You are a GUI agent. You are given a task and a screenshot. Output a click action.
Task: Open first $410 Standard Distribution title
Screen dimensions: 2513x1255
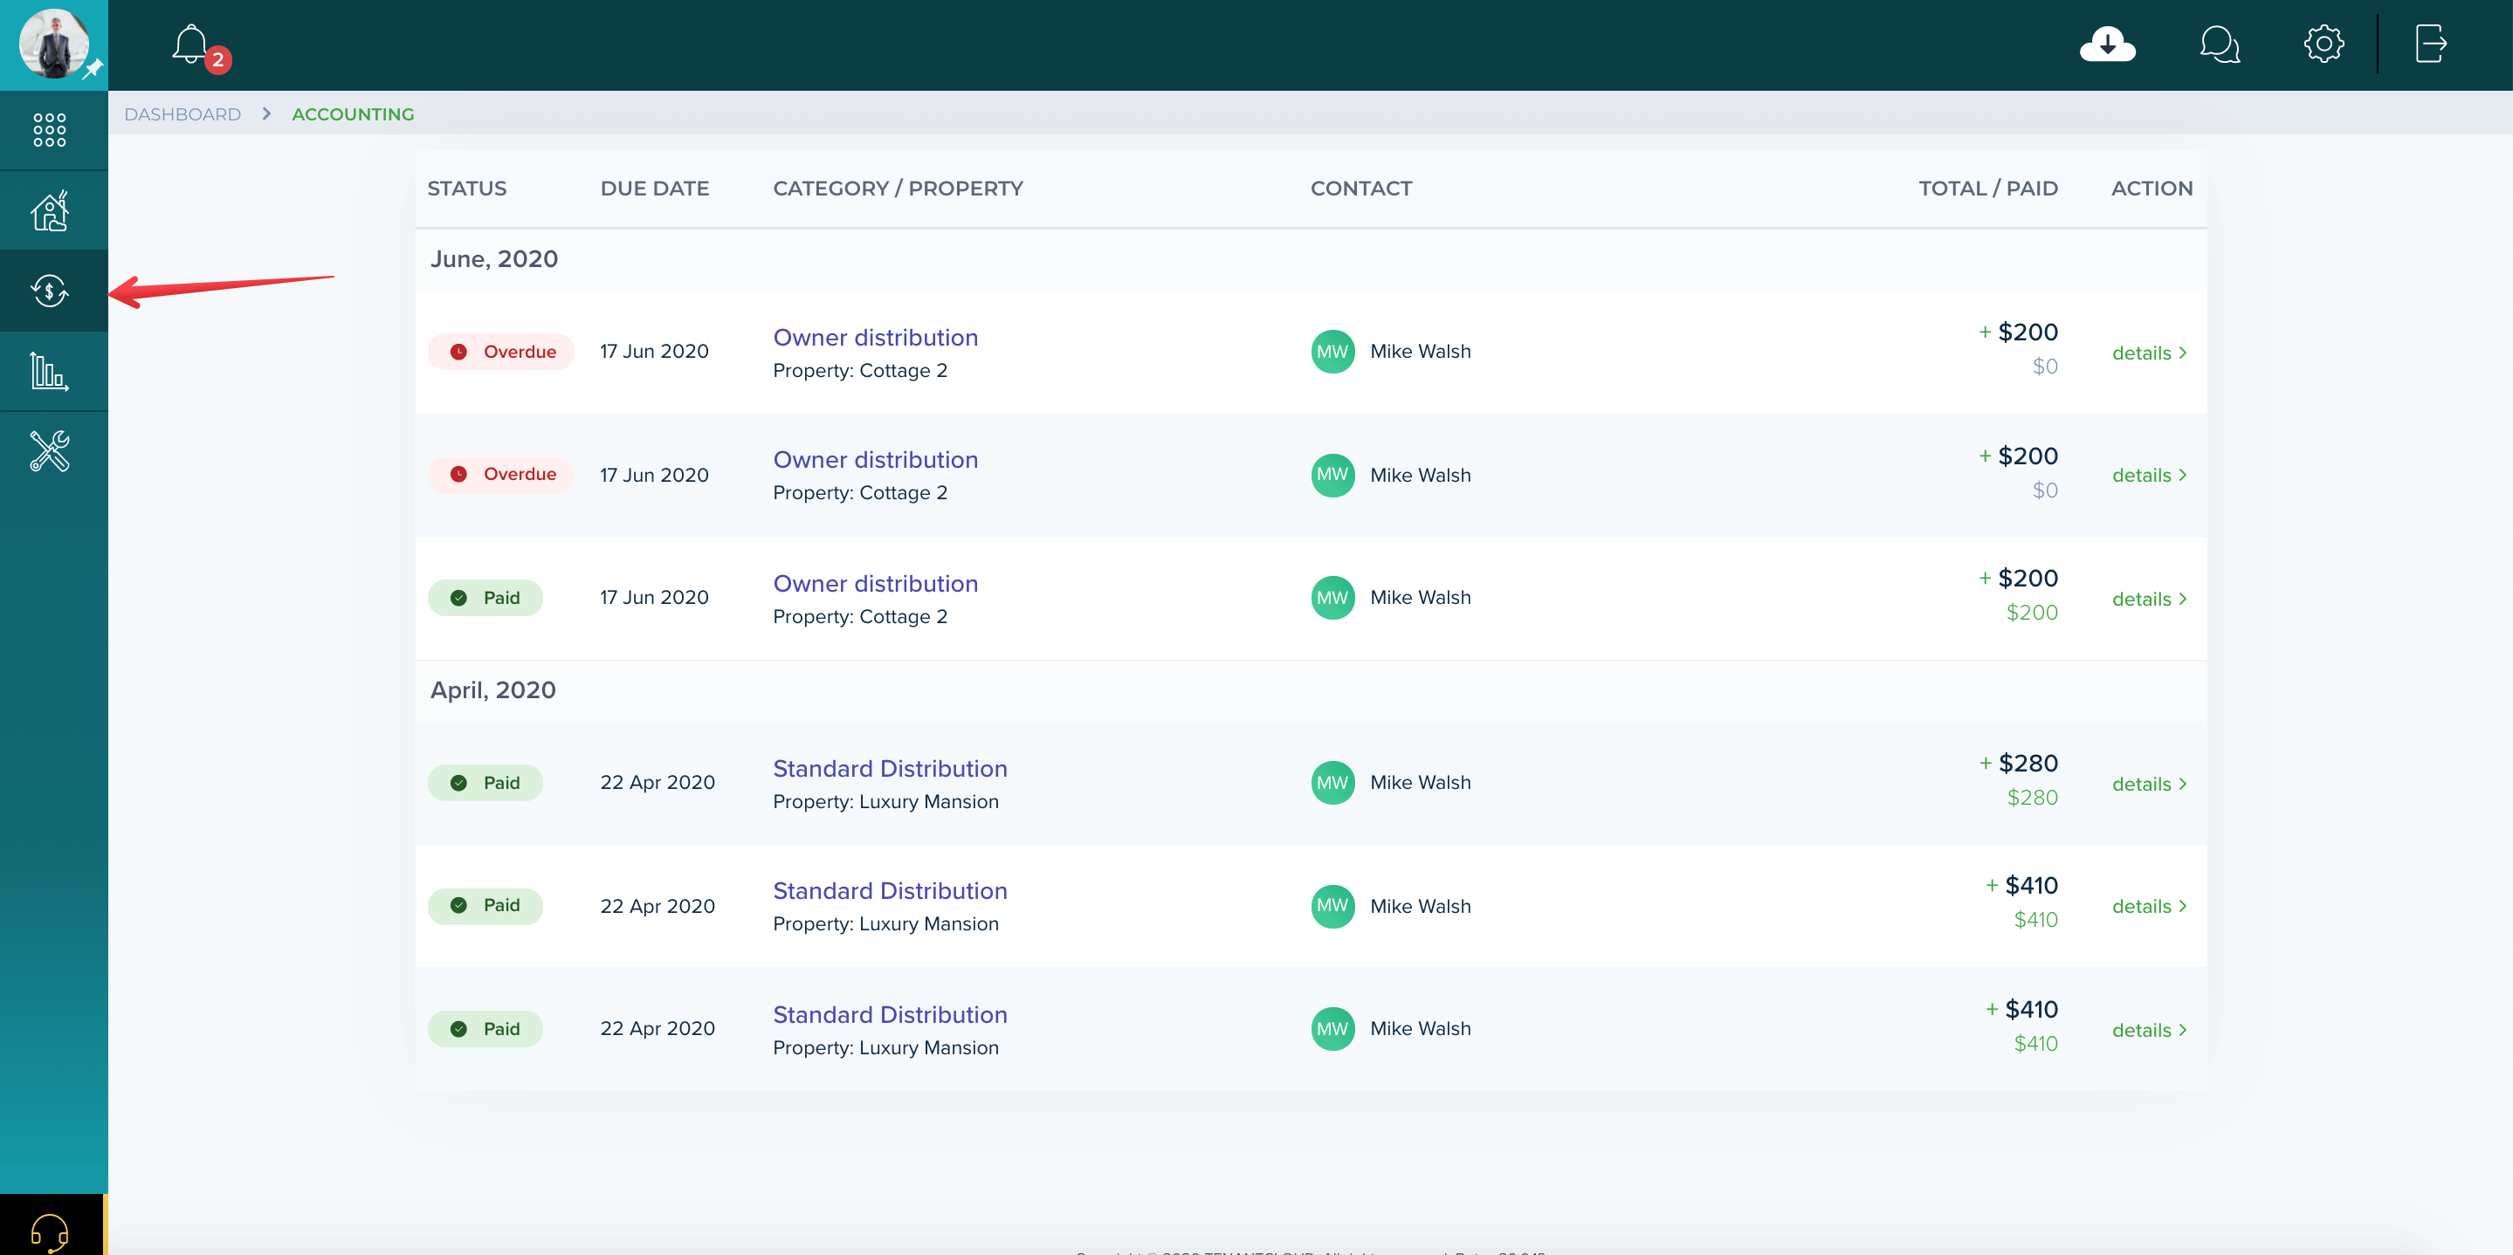[x=890, y=890]
